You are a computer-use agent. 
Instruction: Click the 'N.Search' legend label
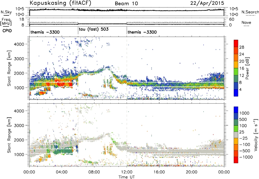pos(250,12)
